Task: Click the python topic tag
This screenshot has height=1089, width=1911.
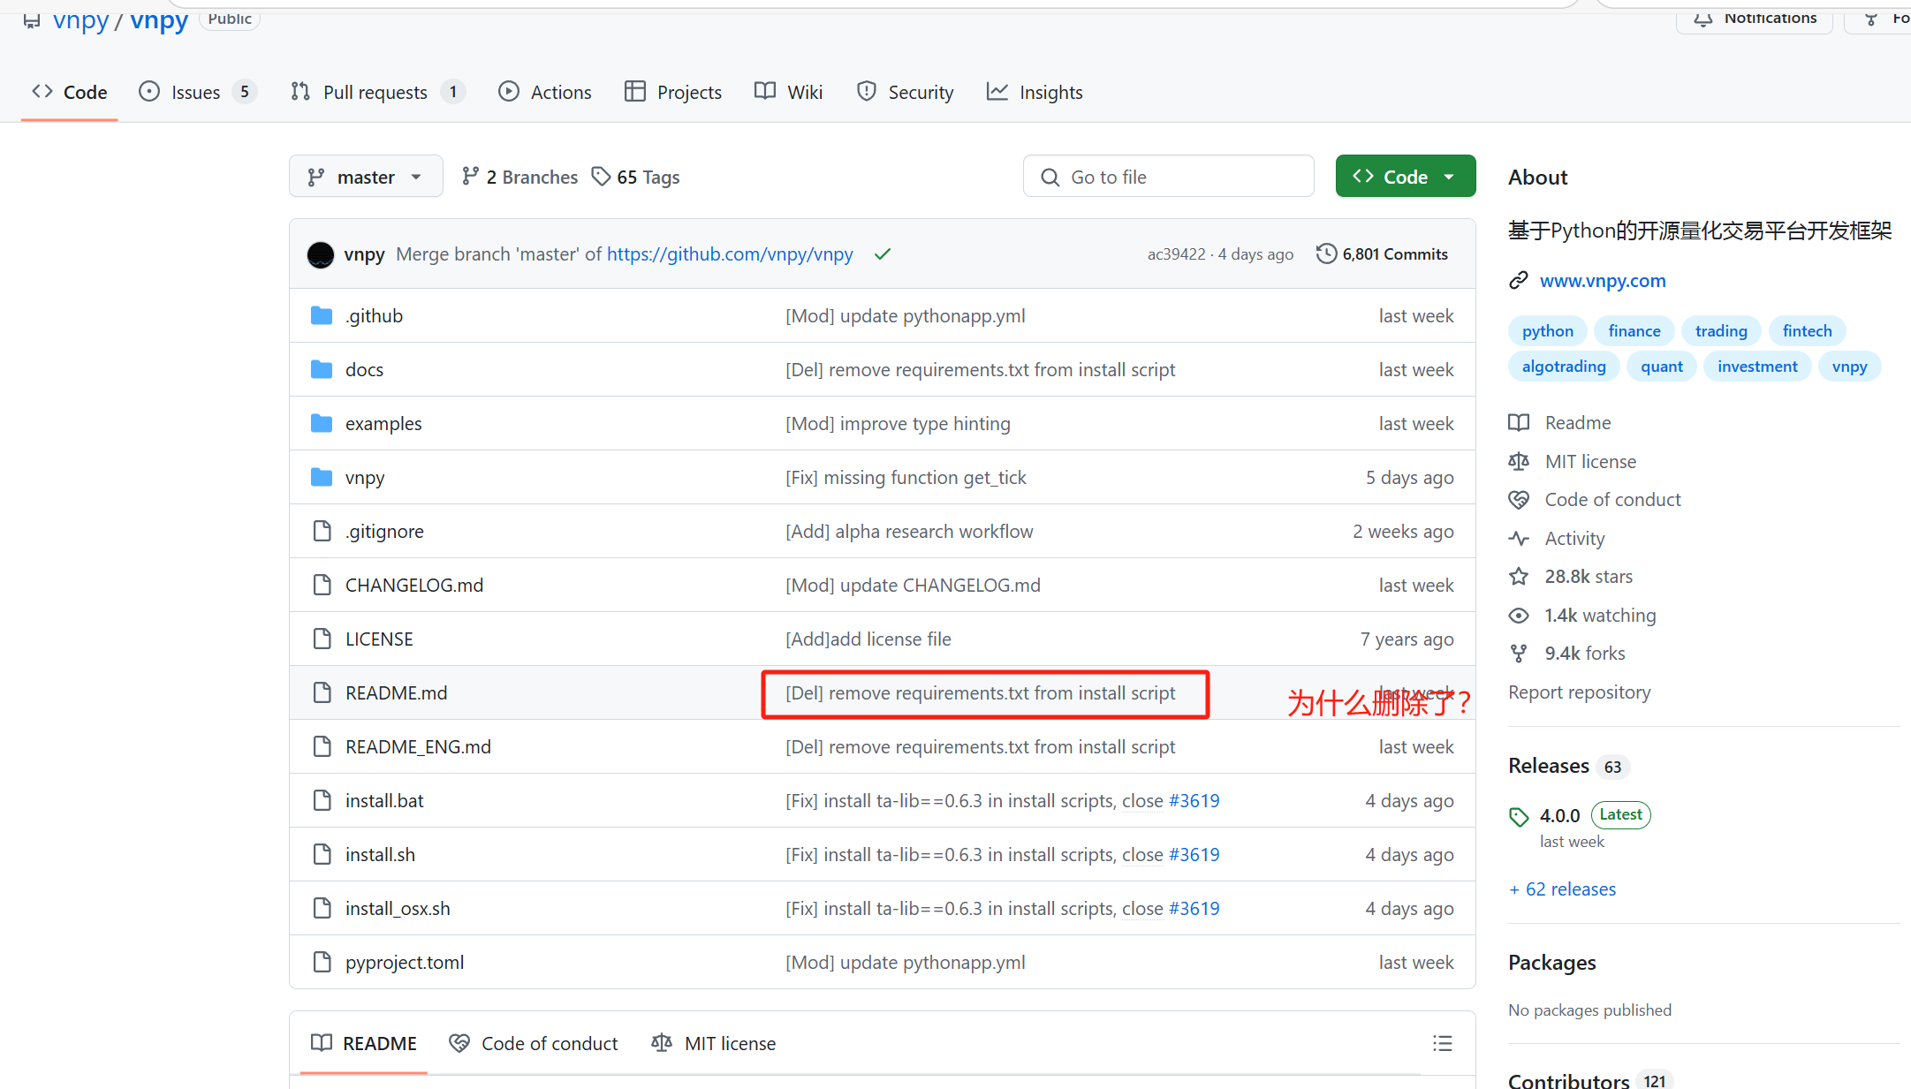Action: click(1547, 331)
